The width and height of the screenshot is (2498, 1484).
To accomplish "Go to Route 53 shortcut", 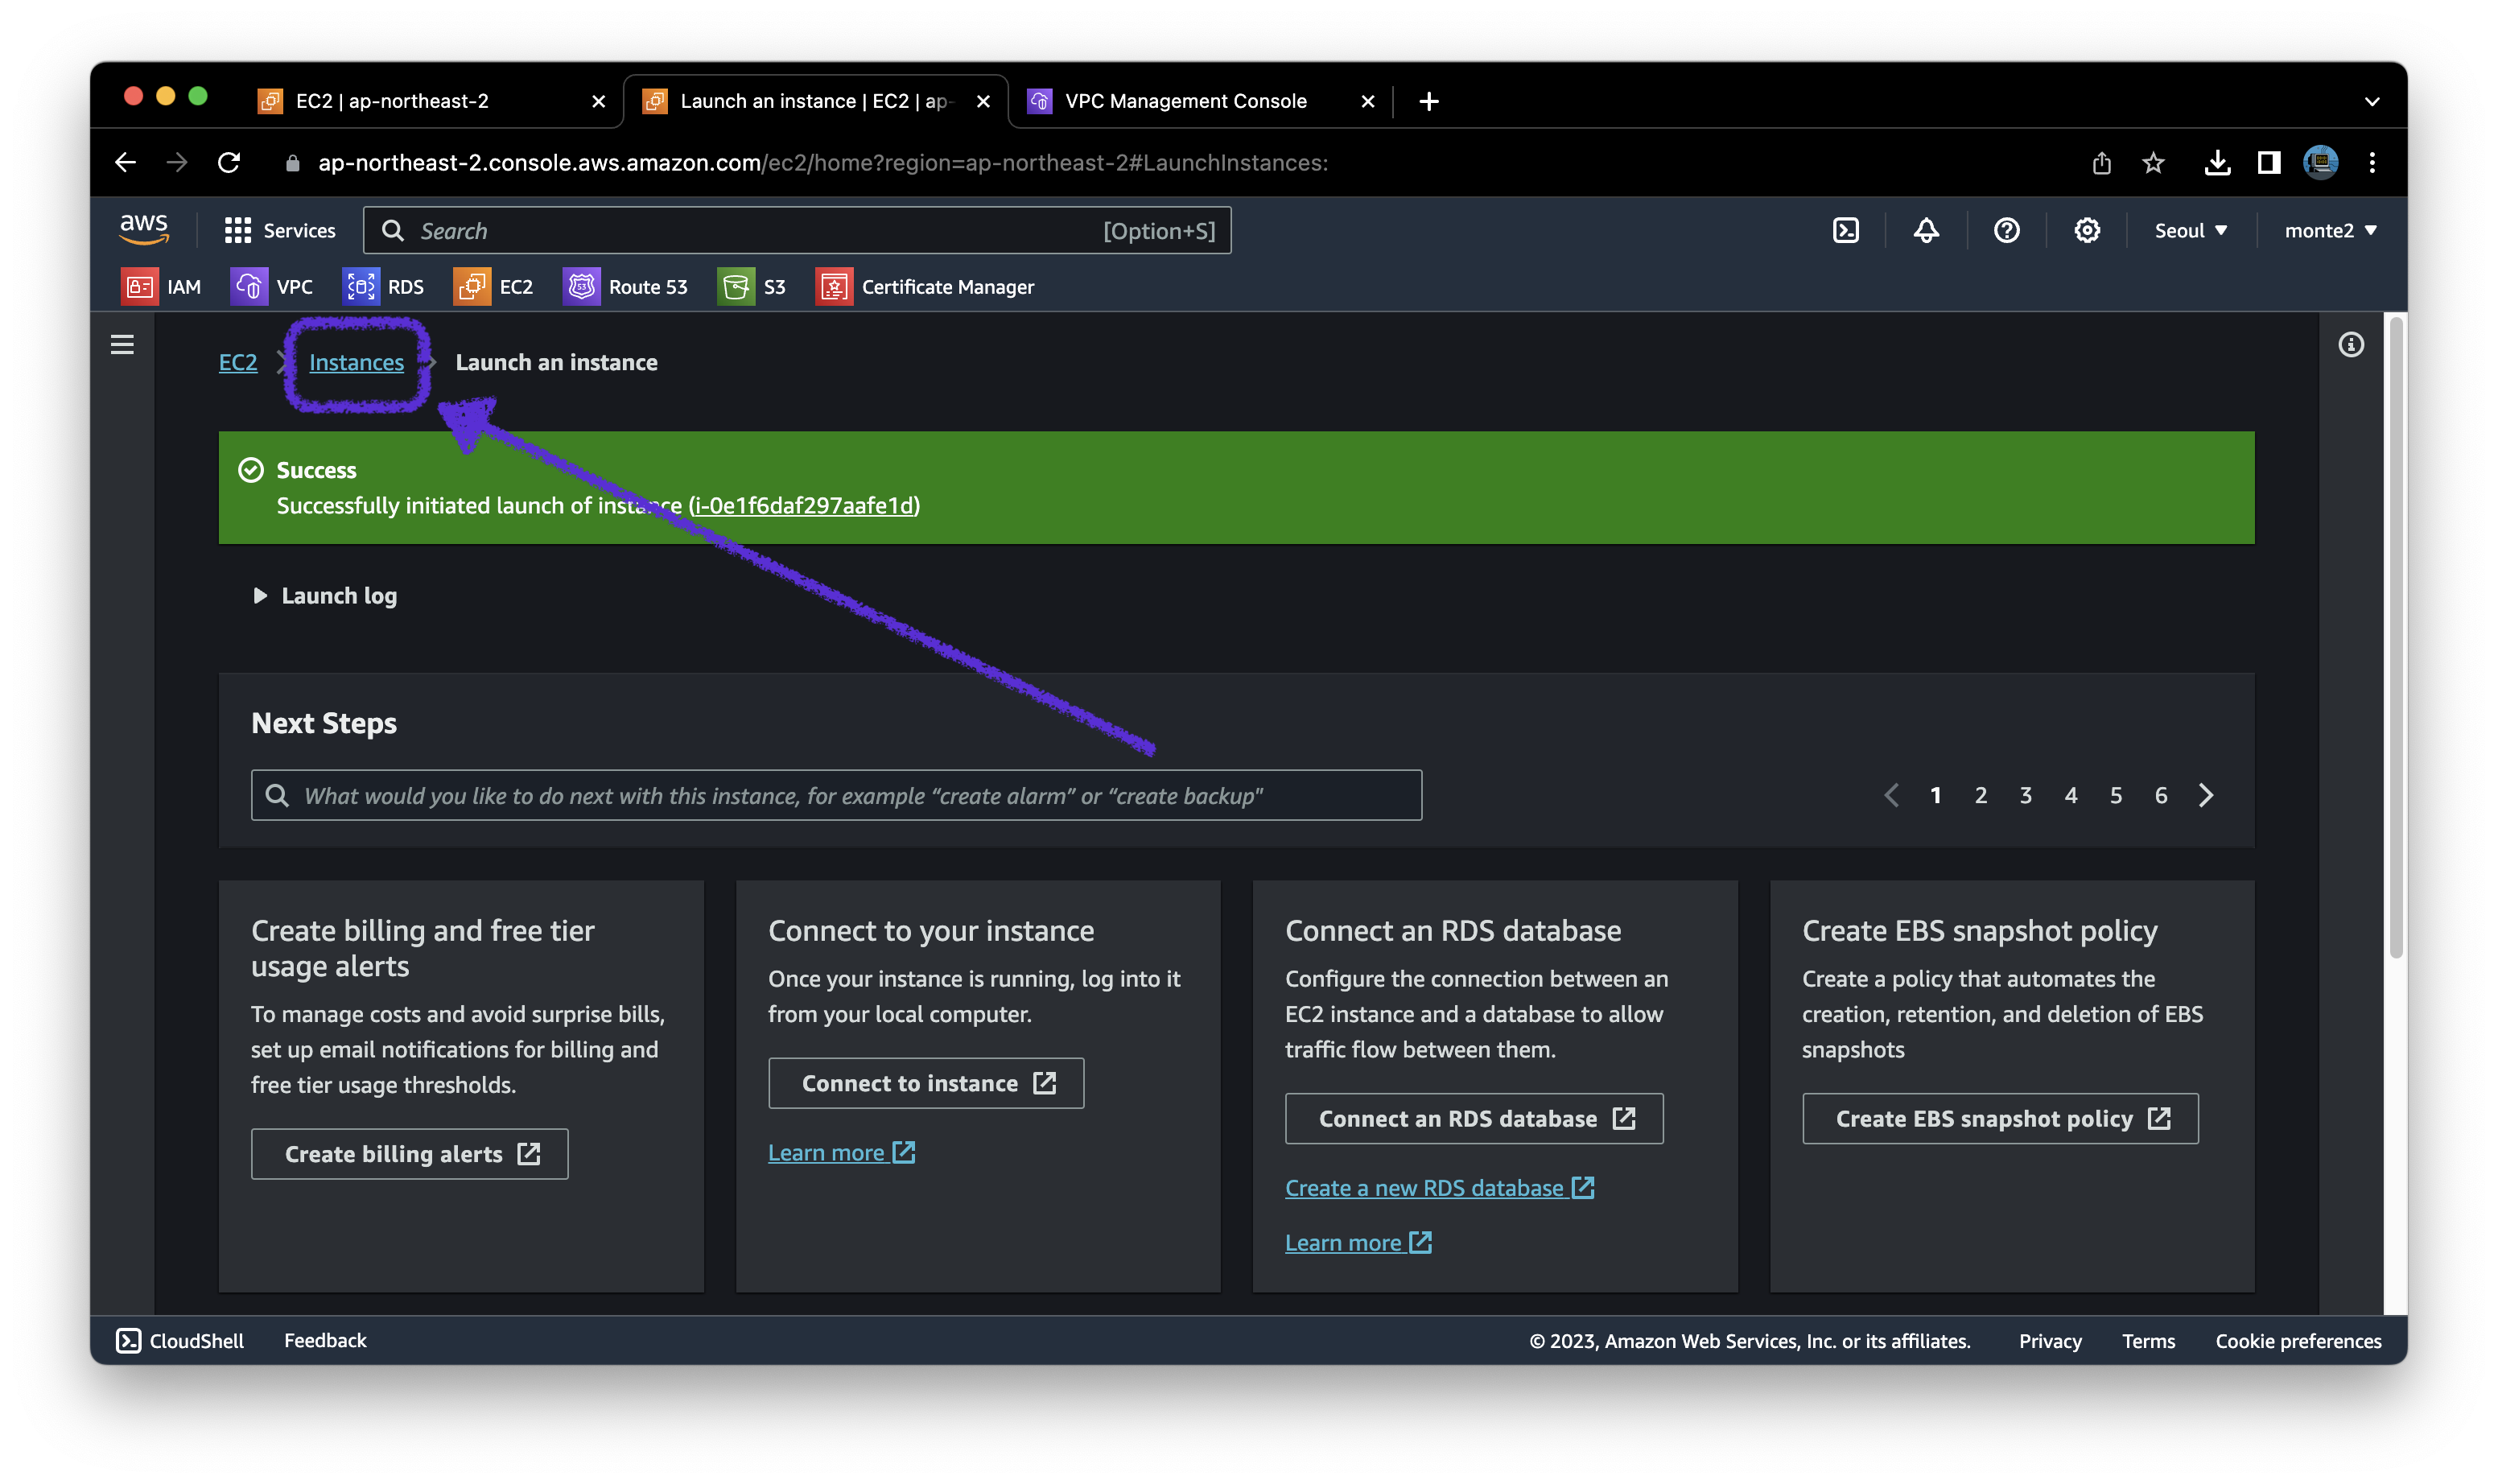I will click(x=625, y=287).
